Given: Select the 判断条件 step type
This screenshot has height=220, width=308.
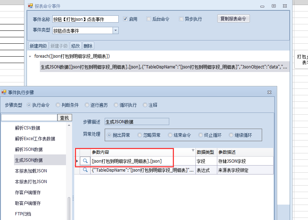Looking at the screenshot, I should (x=58, y=105).
